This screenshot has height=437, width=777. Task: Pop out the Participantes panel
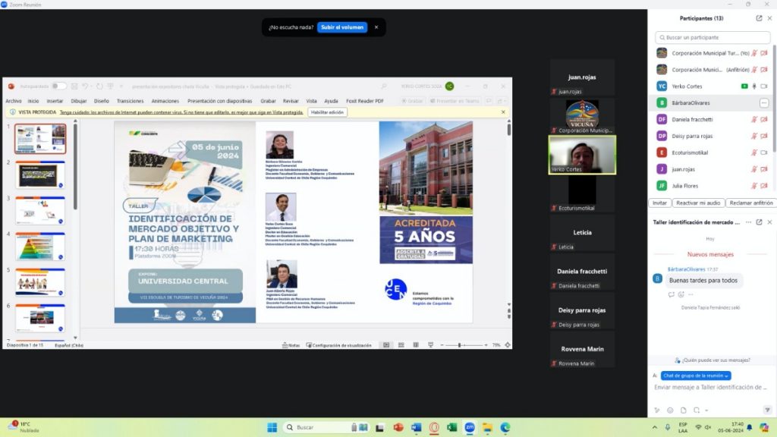[759, 18]
